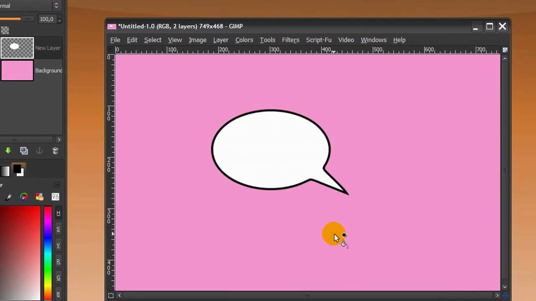
Task: Toggle the lock alpha channel icon
Action: point(5,30)
